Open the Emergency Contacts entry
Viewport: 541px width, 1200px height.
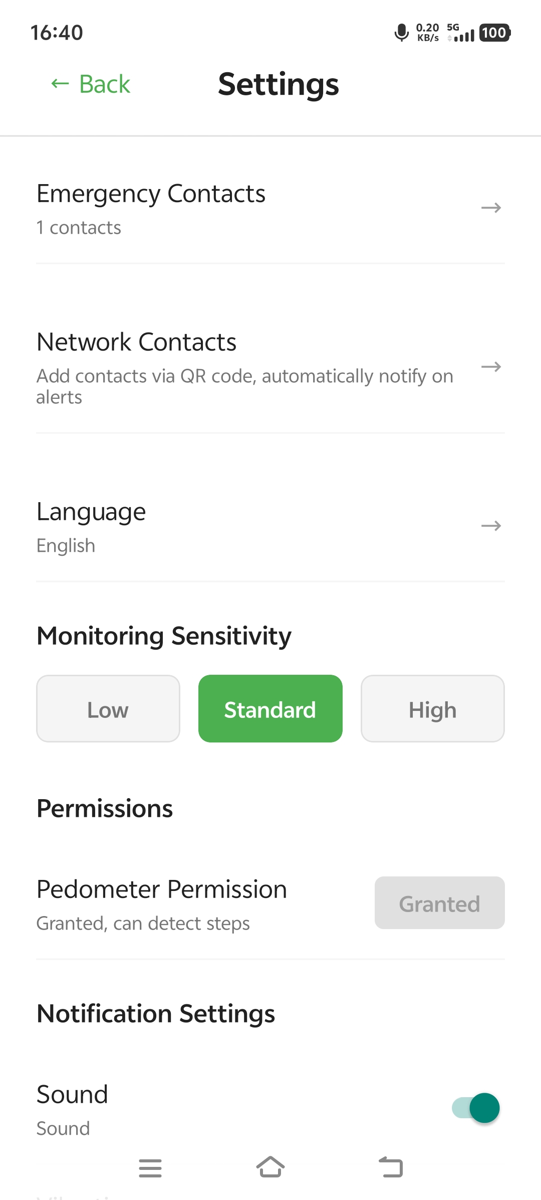151,208
